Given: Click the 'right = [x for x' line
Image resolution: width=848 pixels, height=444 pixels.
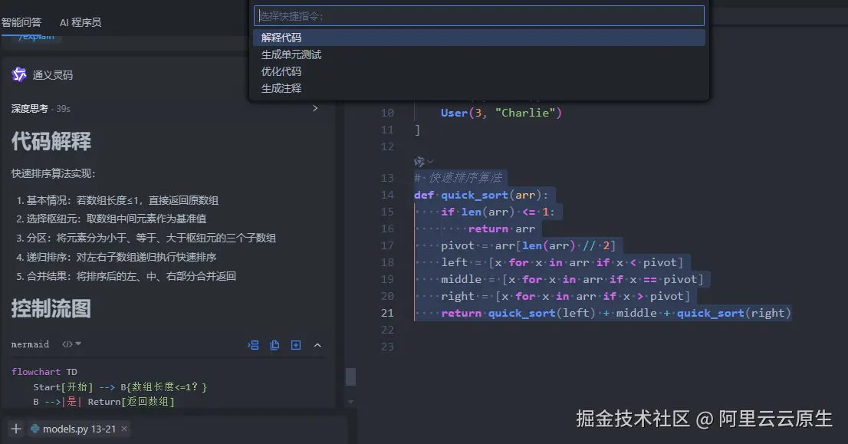Looking at the screenshot, I should [566, 296].
